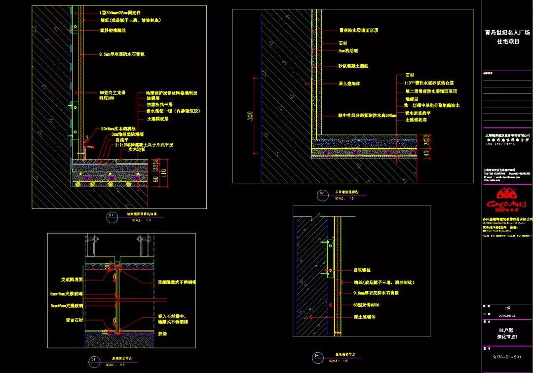This screenshot has height=373, width=533.
Task: Select the D3 detail marker circle
Action: click(x=94, y=362)
